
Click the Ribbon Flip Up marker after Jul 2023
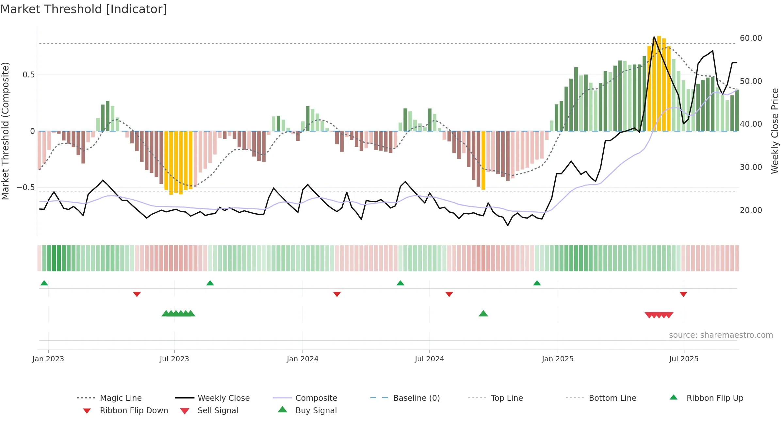(210, 283)
